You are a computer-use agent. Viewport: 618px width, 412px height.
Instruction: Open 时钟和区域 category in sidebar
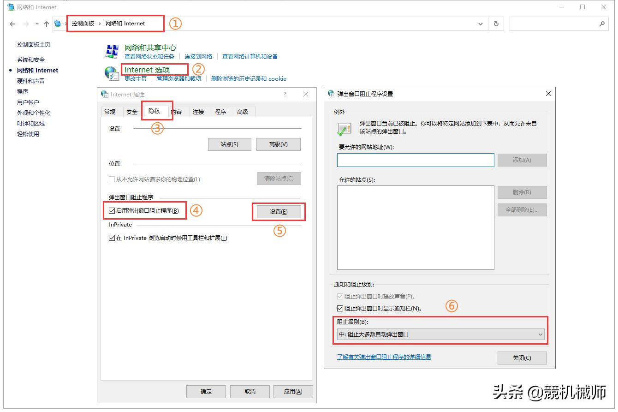click(x=31, y=123)
